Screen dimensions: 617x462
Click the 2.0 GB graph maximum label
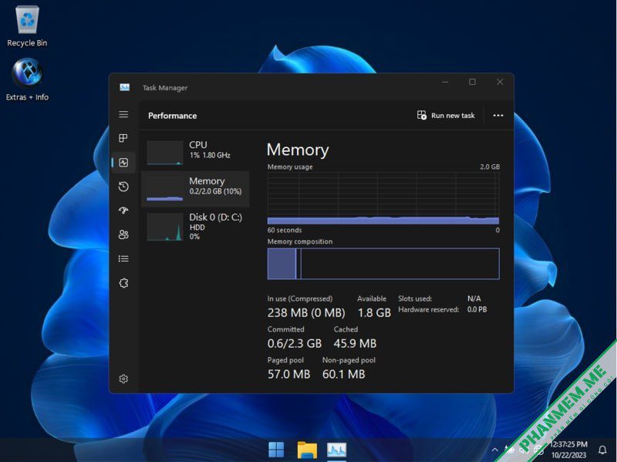pyautogui.click(x=490, y=167)
